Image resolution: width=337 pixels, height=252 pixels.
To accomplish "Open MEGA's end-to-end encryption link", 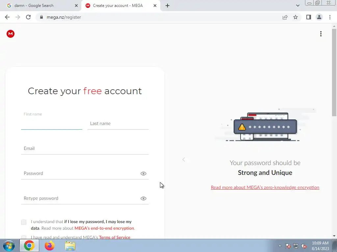I will (x=104, y=228).
